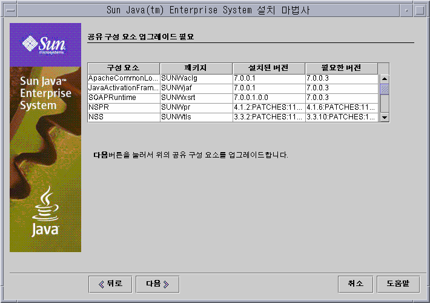Click package cell SUNWpr
The image size is (430, 303).
click(196, 108)
